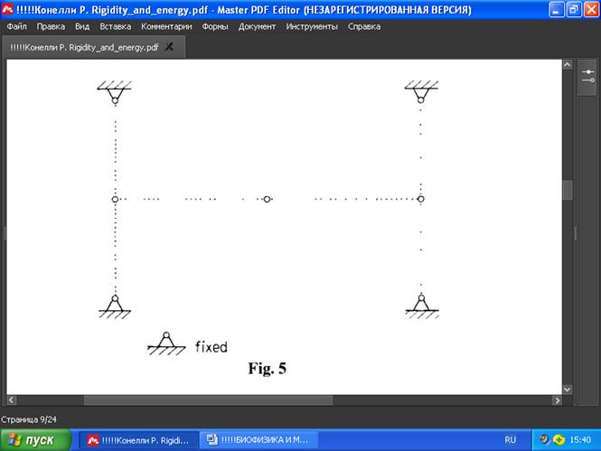Open the Справка menu
The width and height of the screenshot is (601, 451).
click(x=364, y=26)
